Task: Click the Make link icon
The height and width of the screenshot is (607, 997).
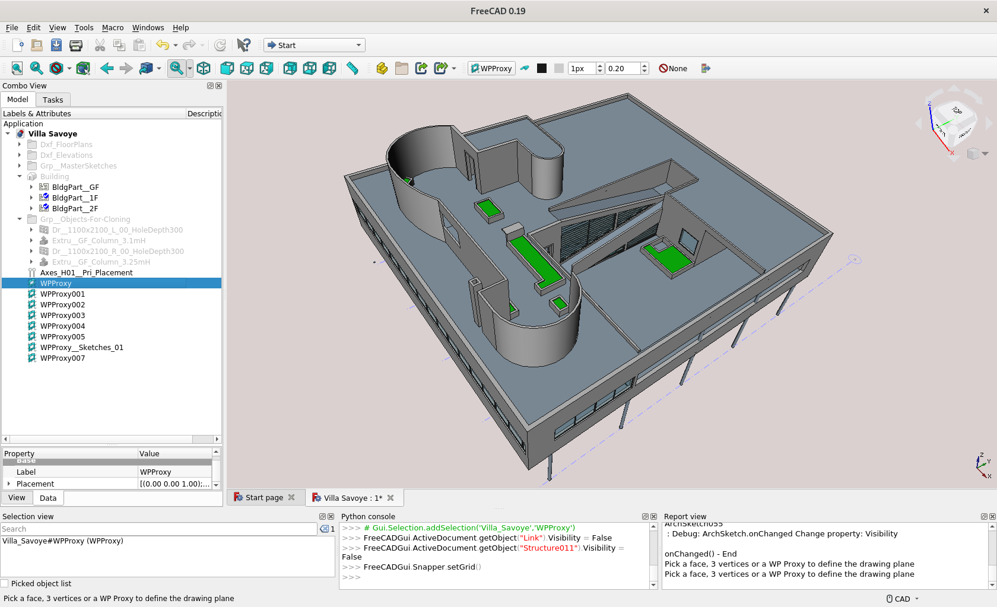Action: click(x=421, y=68)
